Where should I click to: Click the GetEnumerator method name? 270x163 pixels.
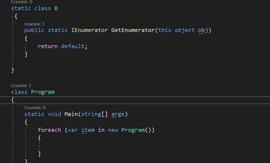(133, 30)
